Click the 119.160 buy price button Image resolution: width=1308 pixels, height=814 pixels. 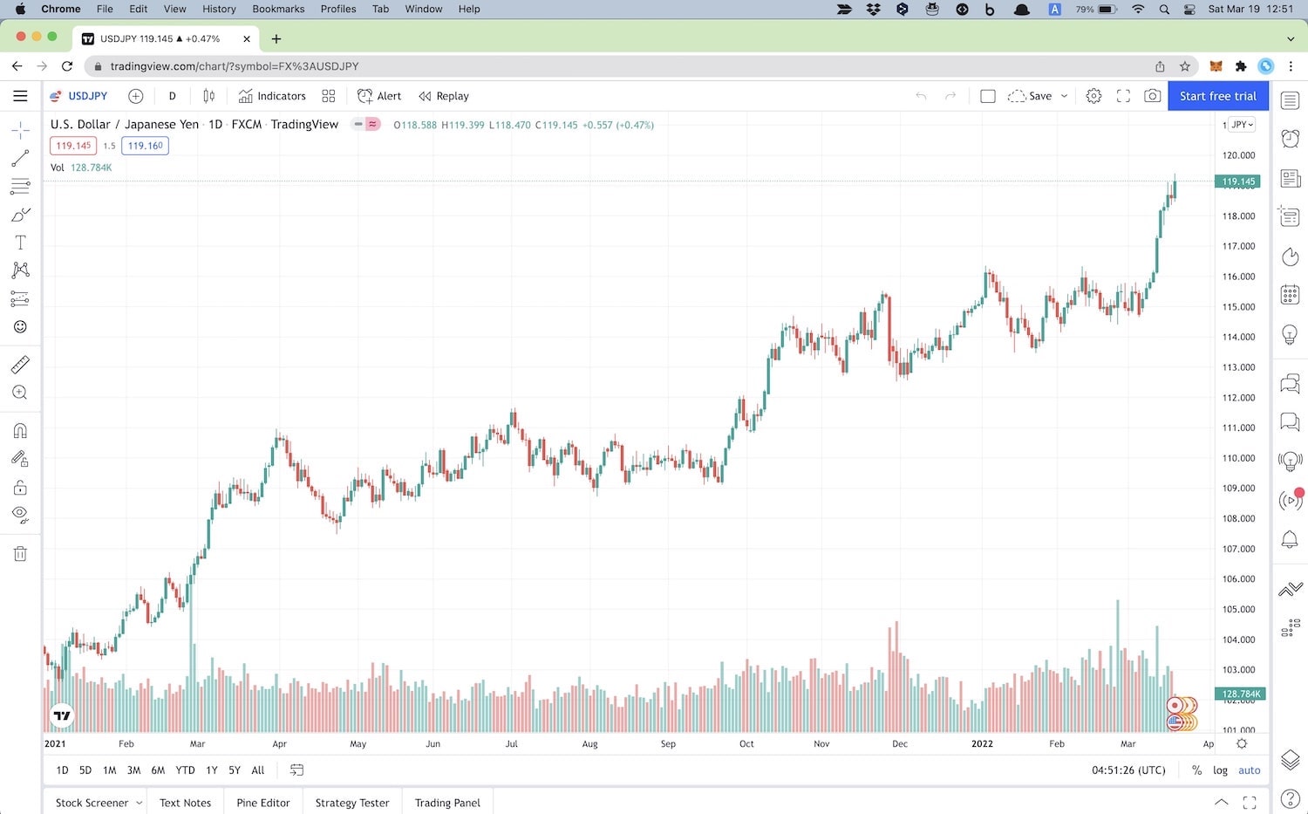tap(146, 146)
